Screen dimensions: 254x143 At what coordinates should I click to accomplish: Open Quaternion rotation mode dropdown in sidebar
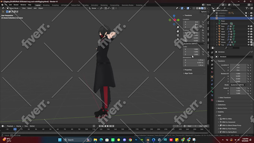pyautogui.click(x=194, y=44)
